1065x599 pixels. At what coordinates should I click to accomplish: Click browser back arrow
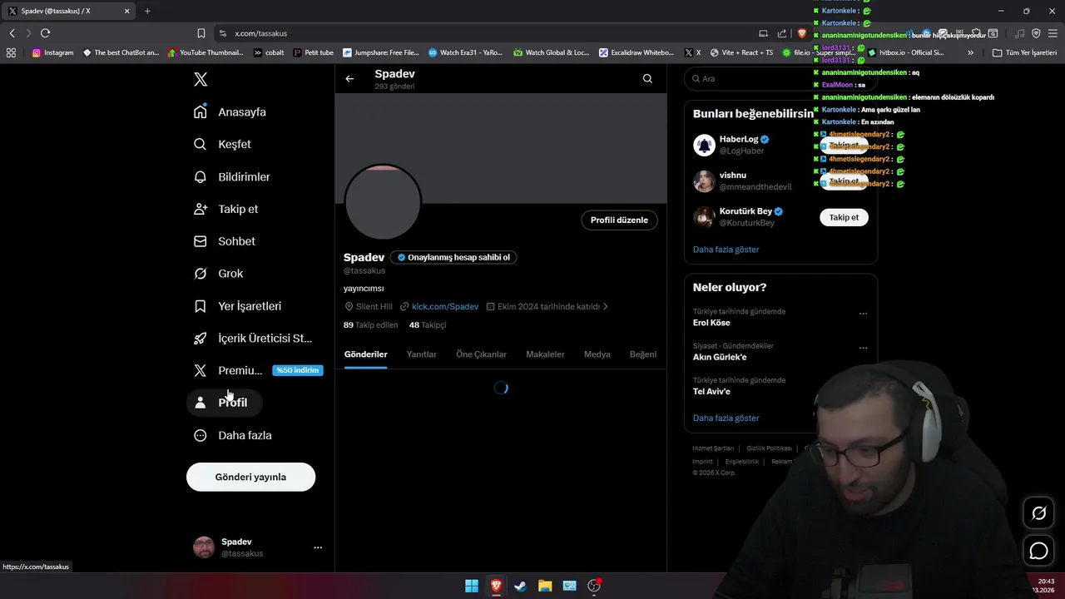pyautogui.click(x=12, y=33)
